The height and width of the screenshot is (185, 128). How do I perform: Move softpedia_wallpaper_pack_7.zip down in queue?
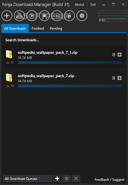click(x=13, y=86)
